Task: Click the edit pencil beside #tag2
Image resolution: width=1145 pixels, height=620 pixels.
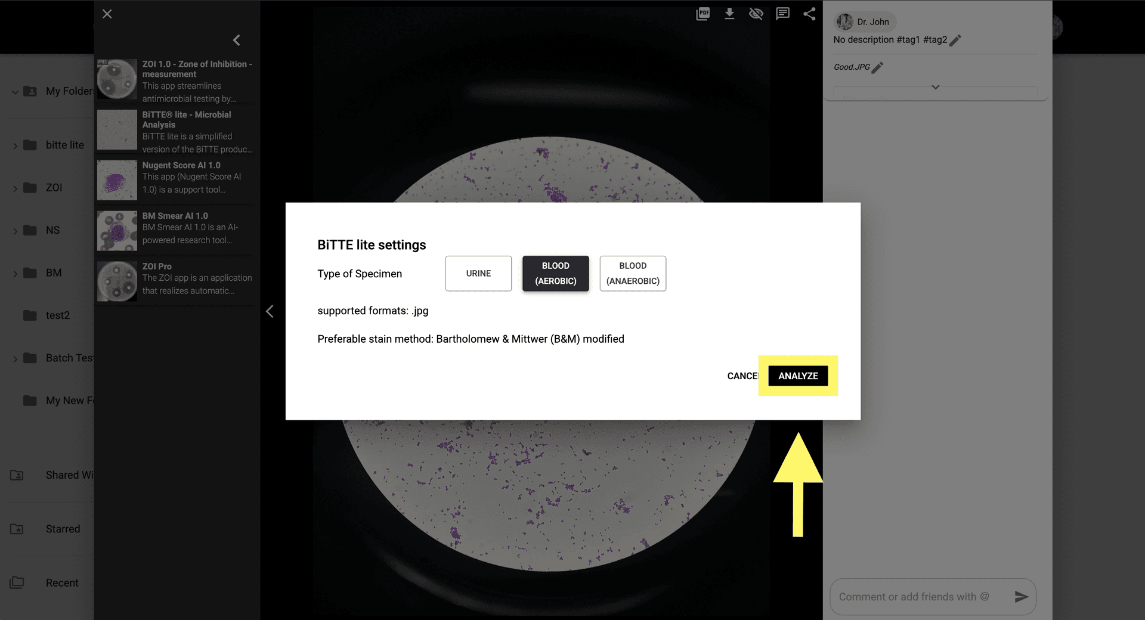Action: click(955, 39)
